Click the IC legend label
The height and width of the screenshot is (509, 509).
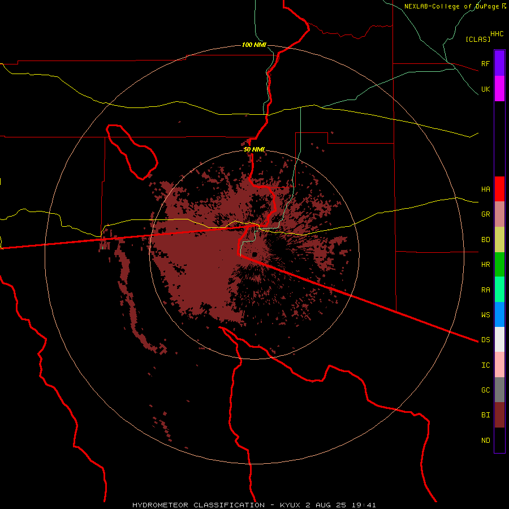(485, 365)
